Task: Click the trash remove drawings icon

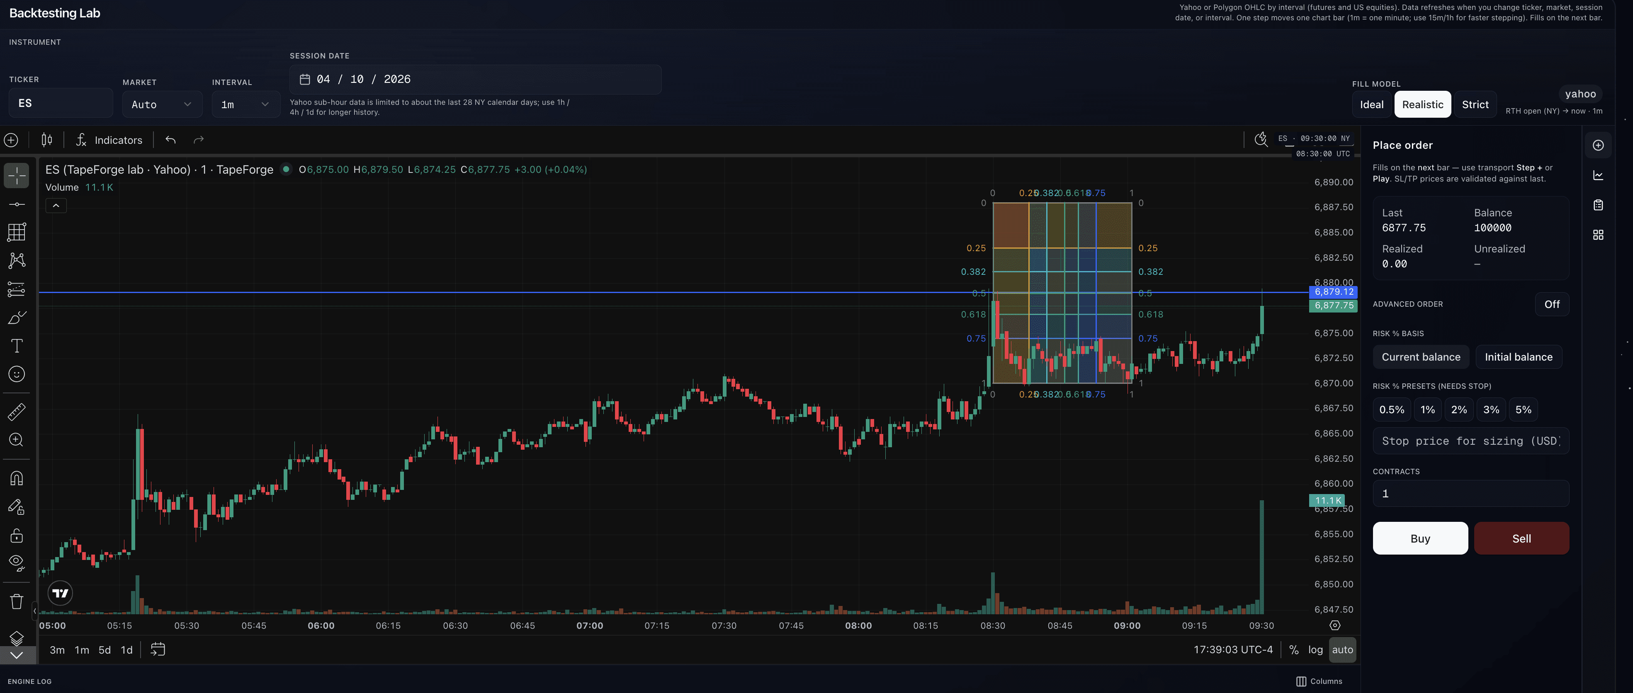Action: [17, 601]
